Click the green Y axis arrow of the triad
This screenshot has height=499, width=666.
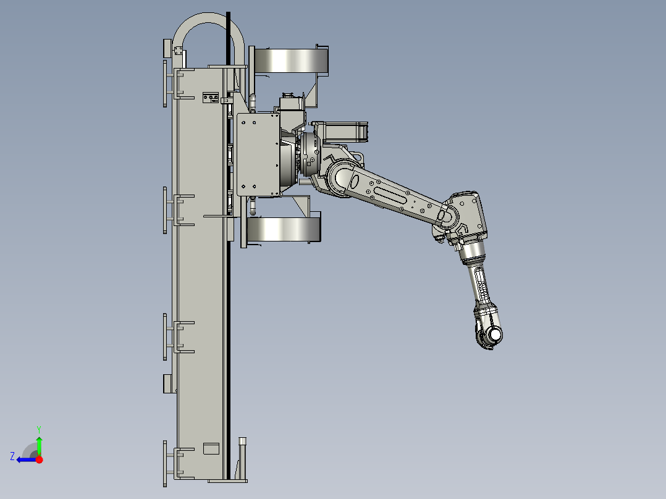click(x=39, y=446)
